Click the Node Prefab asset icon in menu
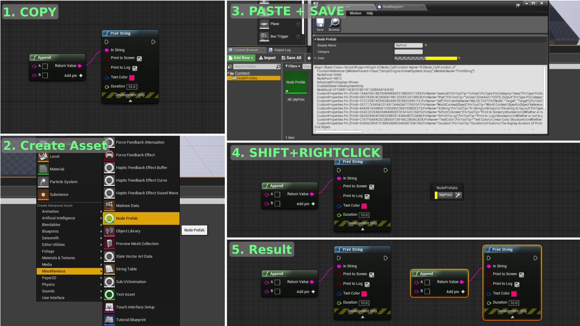The height and width of the screenshot is (326, 580). pos(109,218)
